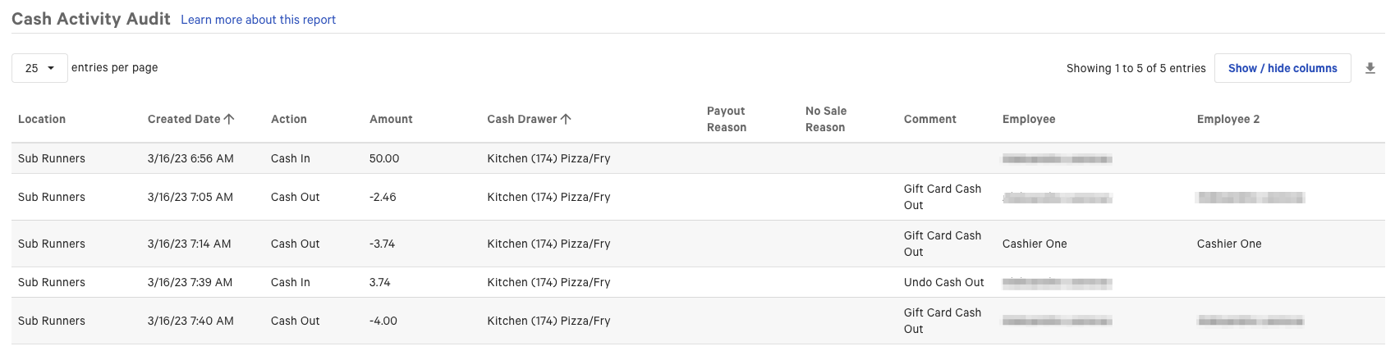Click the Comment column header
Screen dimensions: 1395x360
point(929,120)
